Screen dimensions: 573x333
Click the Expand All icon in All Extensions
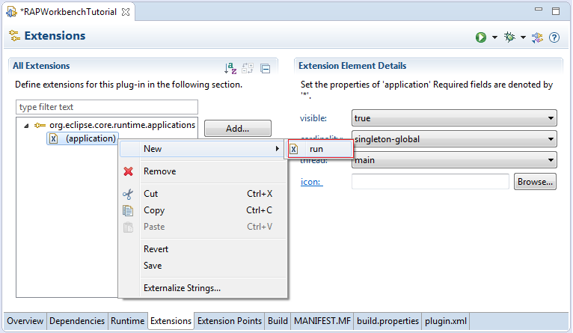[x=248, y=68]
